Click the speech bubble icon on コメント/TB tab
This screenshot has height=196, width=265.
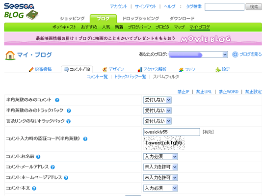click(x=66, y=69)
